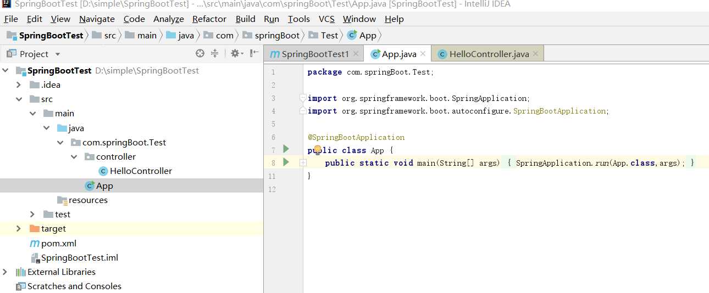Click the Collapse All icon in Project panel

point(214,53)
